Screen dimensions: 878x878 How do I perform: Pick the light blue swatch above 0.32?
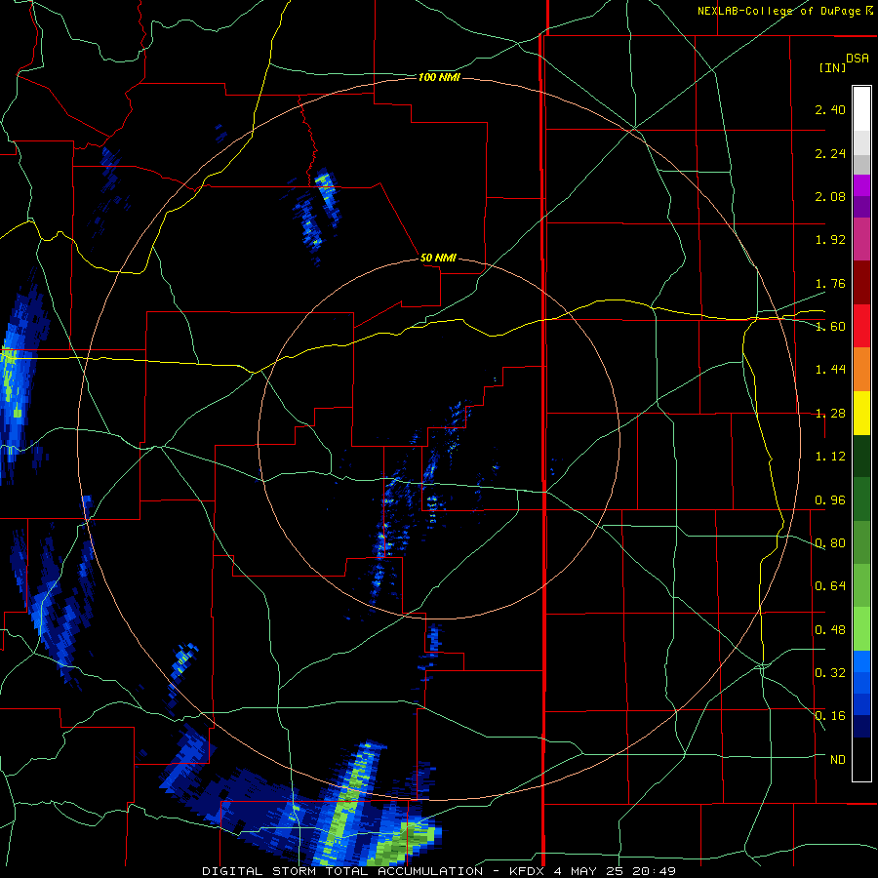point(861,661)
